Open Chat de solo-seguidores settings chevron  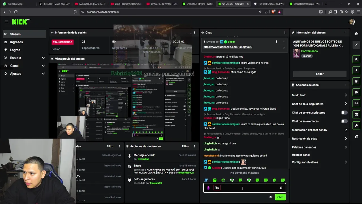pyautogui.click(x=346, y=104)
